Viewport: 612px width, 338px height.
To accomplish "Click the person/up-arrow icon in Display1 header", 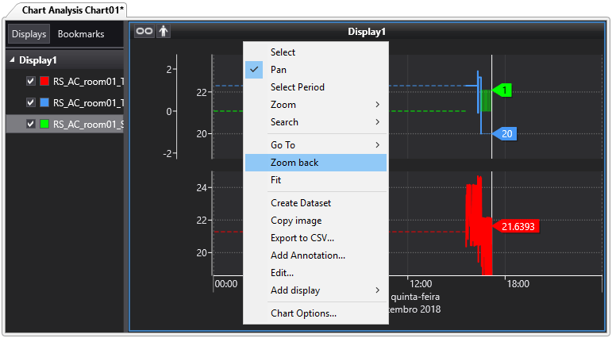I will click(x=164, y=31).
